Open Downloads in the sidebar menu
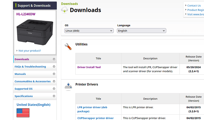 (x=35, y=59)
